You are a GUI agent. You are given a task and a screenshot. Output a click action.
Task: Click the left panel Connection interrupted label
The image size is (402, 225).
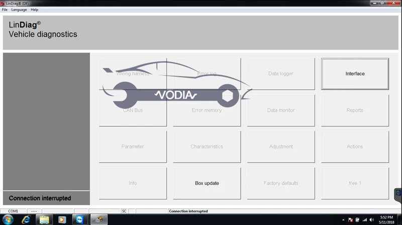click(x=40, y=198)
